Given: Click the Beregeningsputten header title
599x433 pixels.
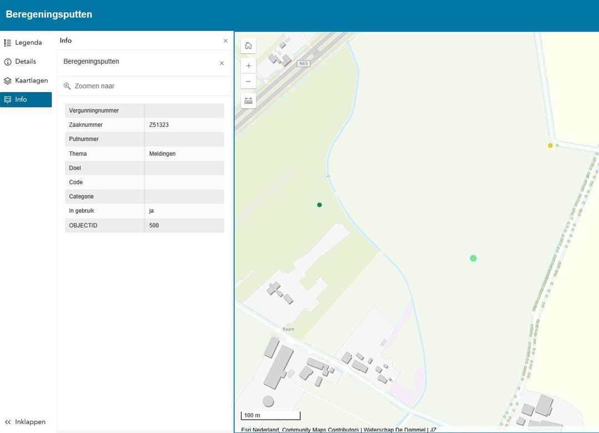Looking at the screenshot, I should 49,14.
